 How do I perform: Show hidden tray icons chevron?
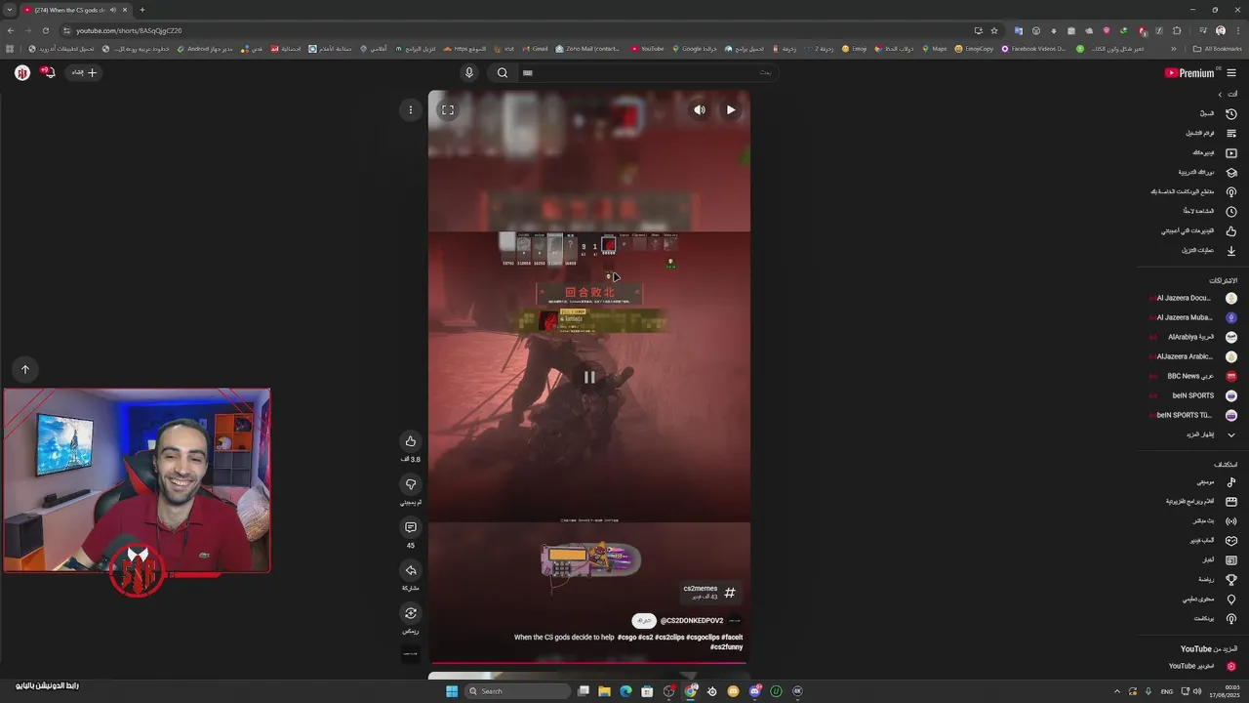(1117, 691)
